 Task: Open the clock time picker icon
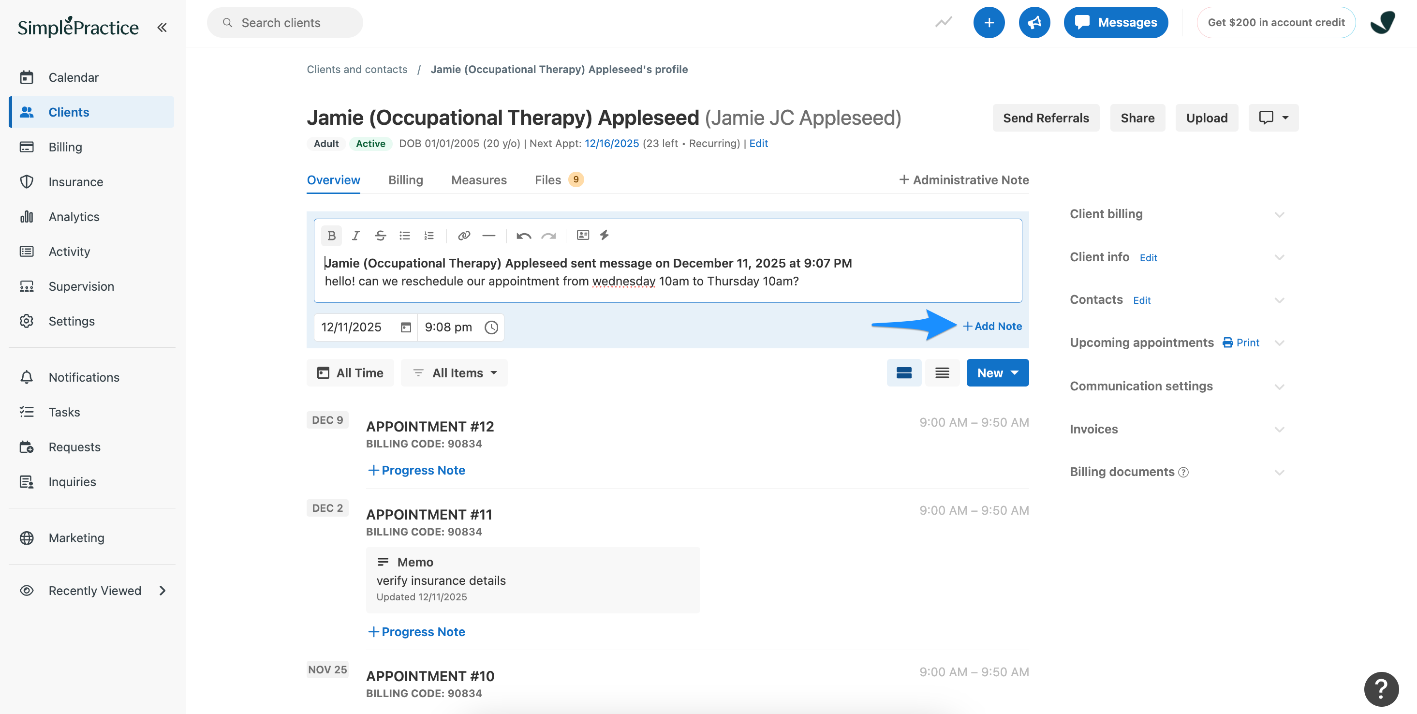click(x=491, y=327)
